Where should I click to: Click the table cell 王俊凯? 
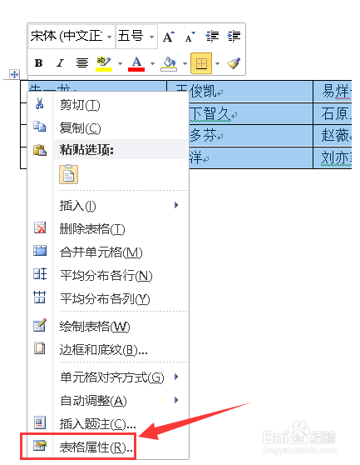coord(240,92)
